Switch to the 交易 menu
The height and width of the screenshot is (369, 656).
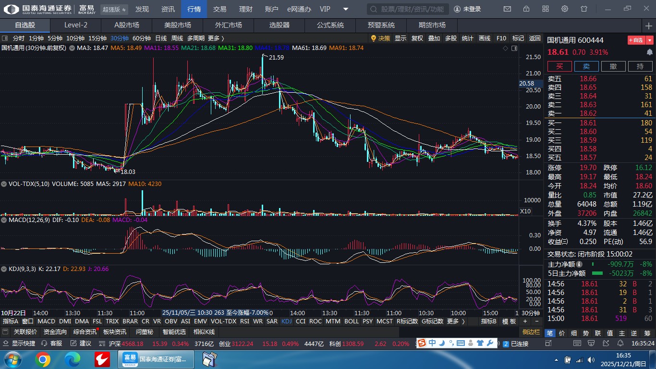click(x=219, y=9)
